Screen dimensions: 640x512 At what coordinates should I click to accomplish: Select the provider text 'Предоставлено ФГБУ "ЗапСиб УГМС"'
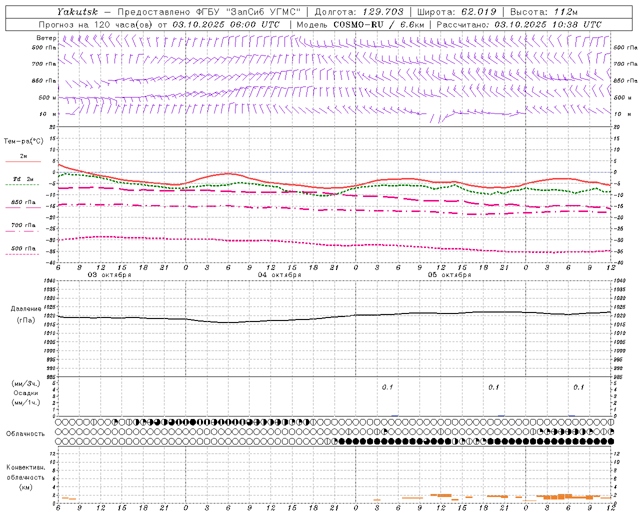click(209, 11)
